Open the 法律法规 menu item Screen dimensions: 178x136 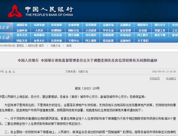pos(39,25)
